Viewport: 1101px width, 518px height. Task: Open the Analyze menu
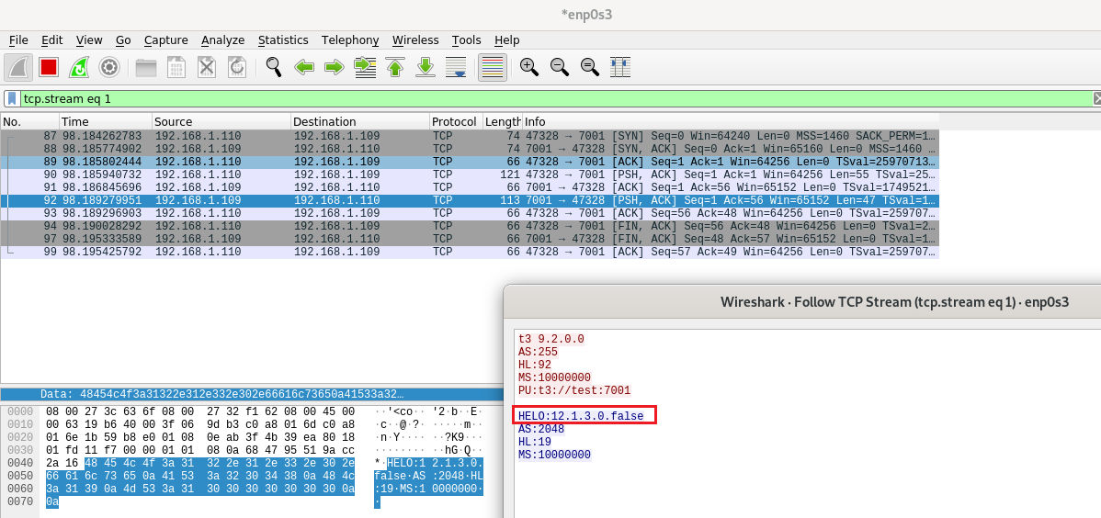(x=222, y=40)
